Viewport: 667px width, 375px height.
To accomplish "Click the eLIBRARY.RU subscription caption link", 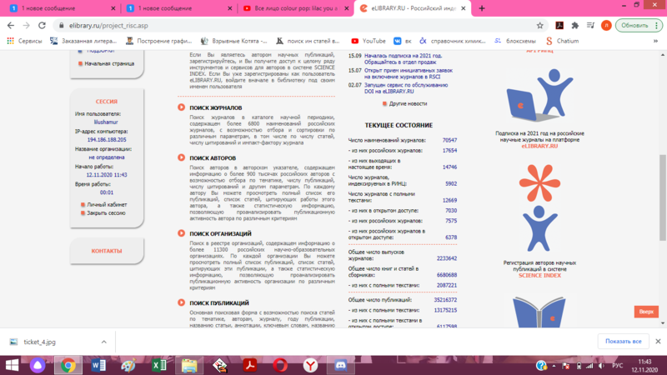I will click(539, 147).
